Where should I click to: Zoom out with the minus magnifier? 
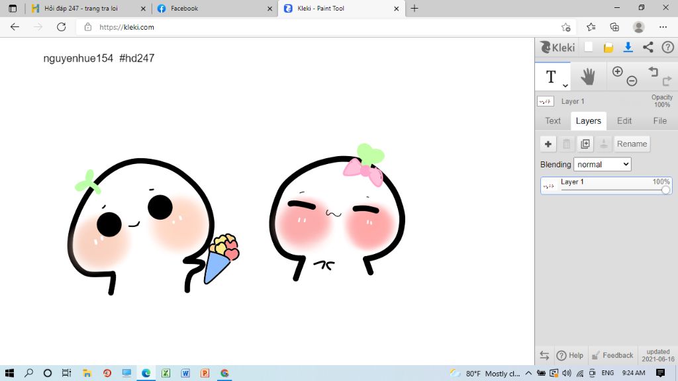coord(632,81)
